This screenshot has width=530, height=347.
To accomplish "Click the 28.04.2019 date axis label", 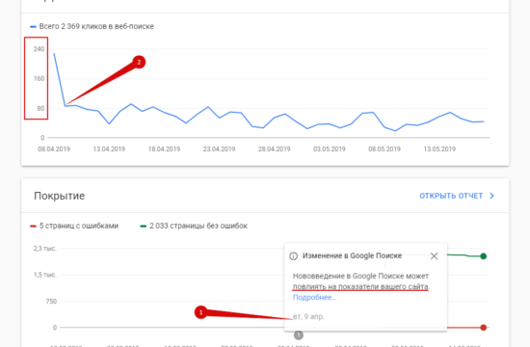I will pyautogui.click(x=274, y=149).
